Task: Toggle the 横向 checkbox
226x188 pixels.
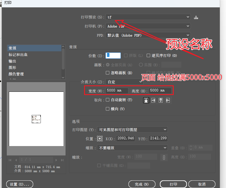Action: pyautogui.click(x=108, y=109)
